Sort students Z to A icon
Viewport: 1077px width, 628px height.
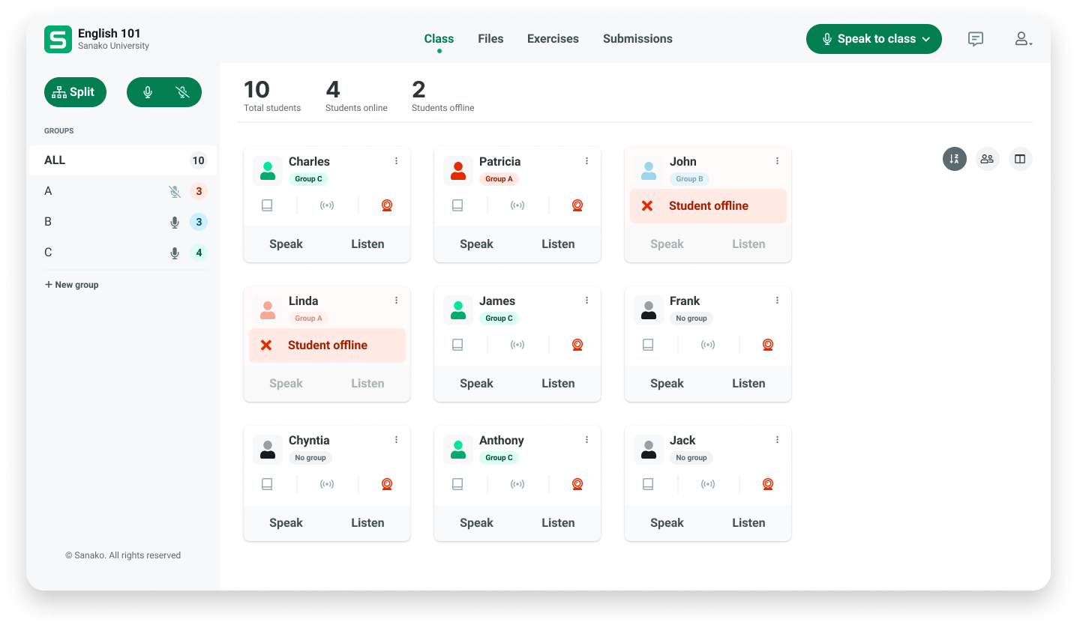click(955, 159)
